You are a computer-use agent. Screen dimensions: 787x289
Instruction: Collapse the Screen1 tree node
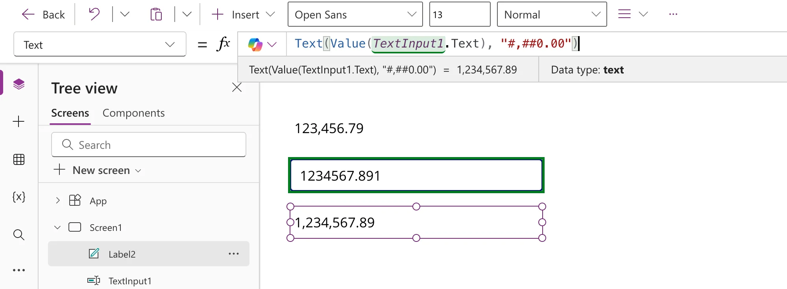coord(57,227)
